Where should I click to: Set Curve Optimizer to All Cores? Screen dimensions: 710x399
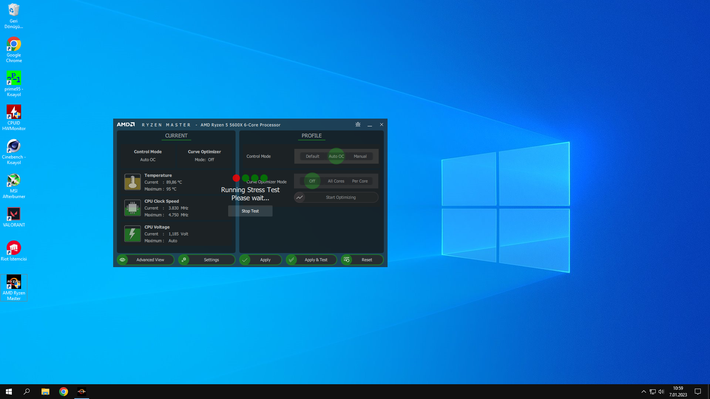[336, 181]
